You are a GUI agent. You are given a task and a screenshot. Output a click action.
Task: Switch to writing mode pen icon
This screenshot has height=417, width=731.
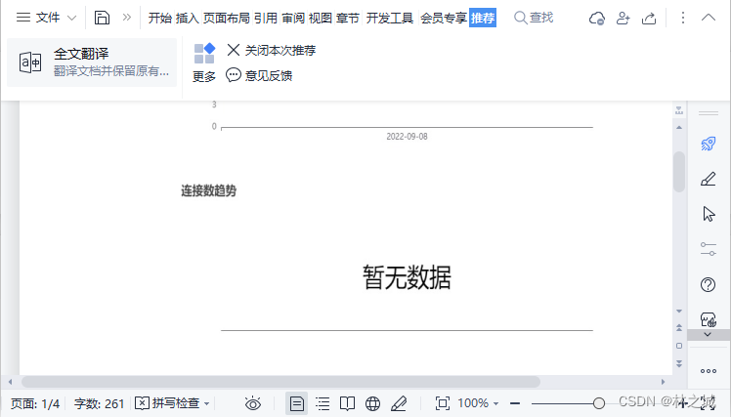point(399,403)
